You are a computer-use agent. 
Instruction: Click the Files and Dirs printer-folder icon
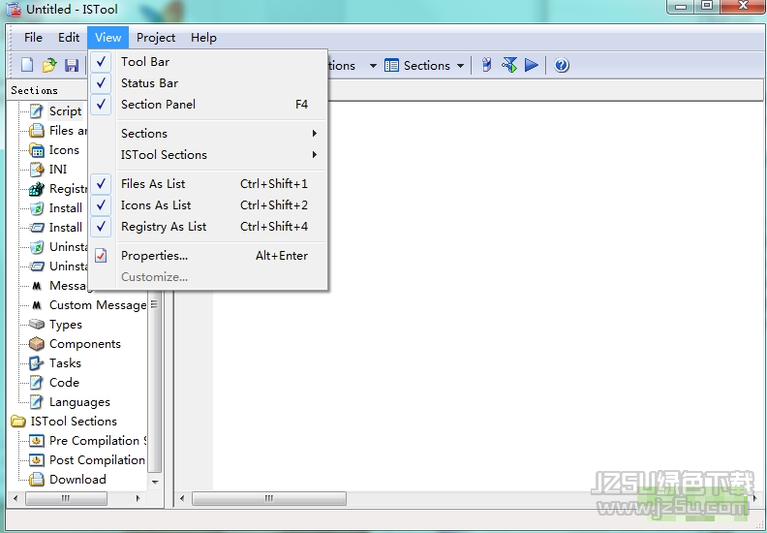pos(36,131)
